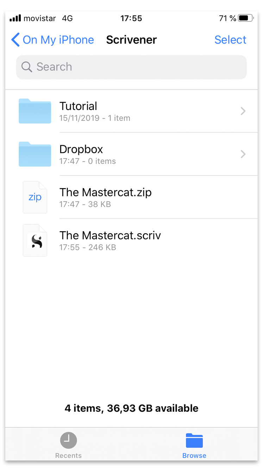Expand the Tutorial row chevron
The width and height of the screenshot is (264, 470).
tap(243, 111)
